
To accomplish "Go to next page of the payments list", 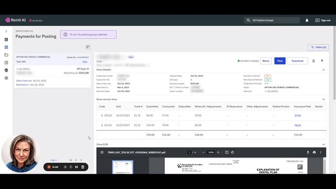I will [x=81, y=160].
